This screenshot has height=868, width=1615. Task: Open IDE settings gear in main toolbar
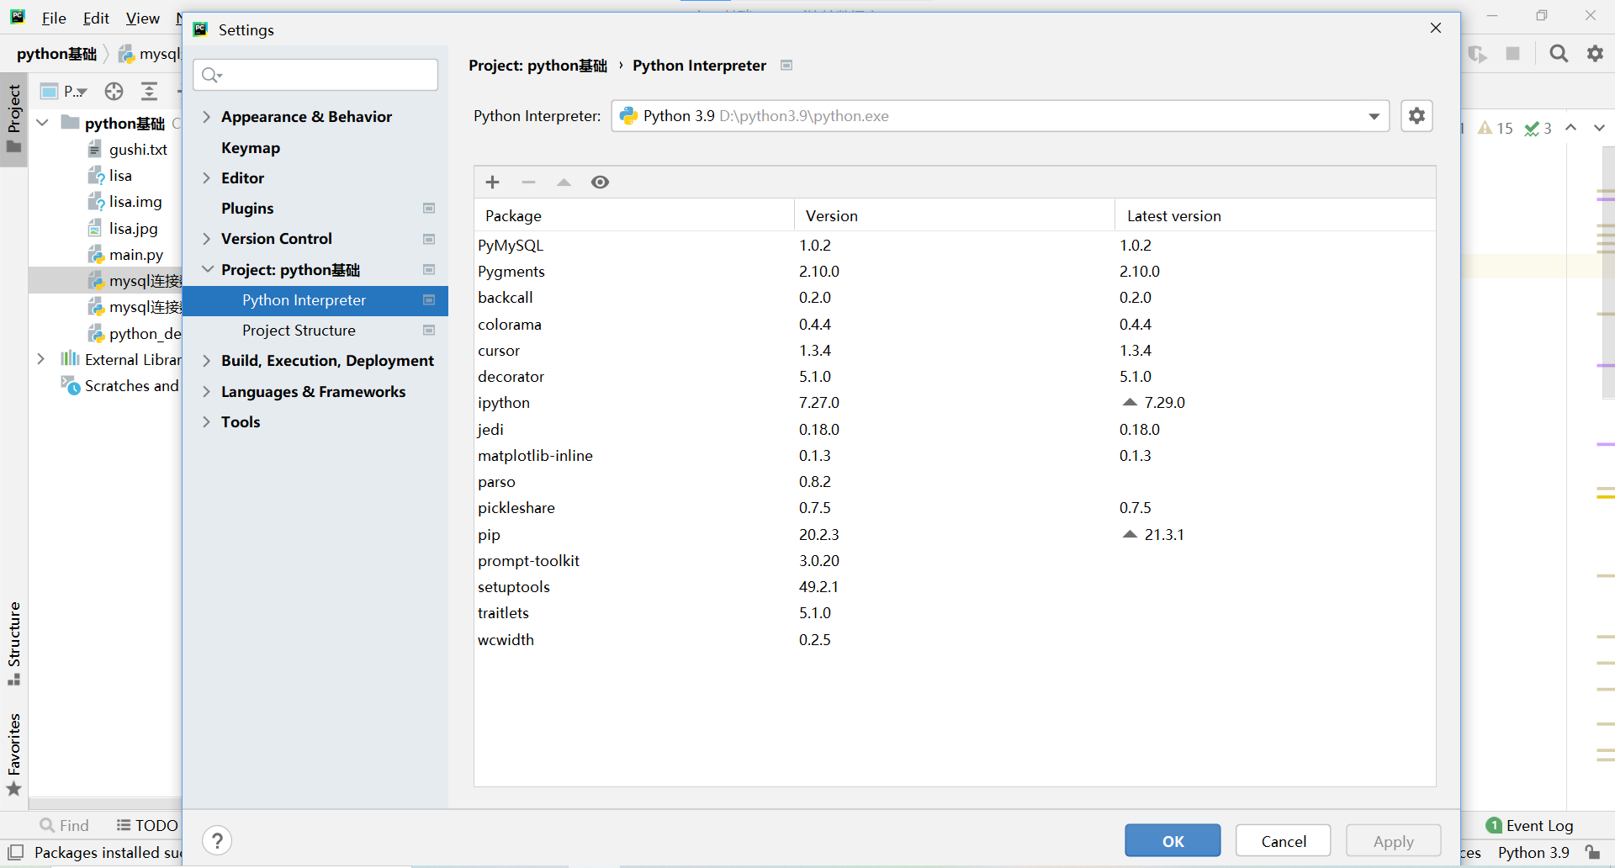(1595, 54)
